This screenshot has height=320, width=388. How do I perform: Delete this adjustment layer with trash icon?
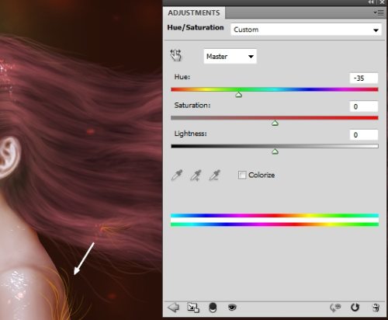click(x=376, y=308)
